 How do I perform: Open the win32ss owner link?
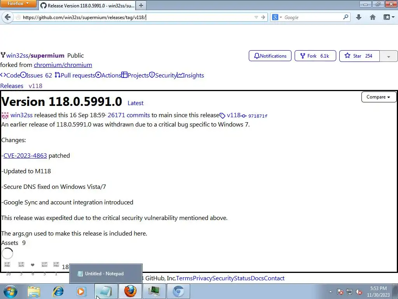17,55
